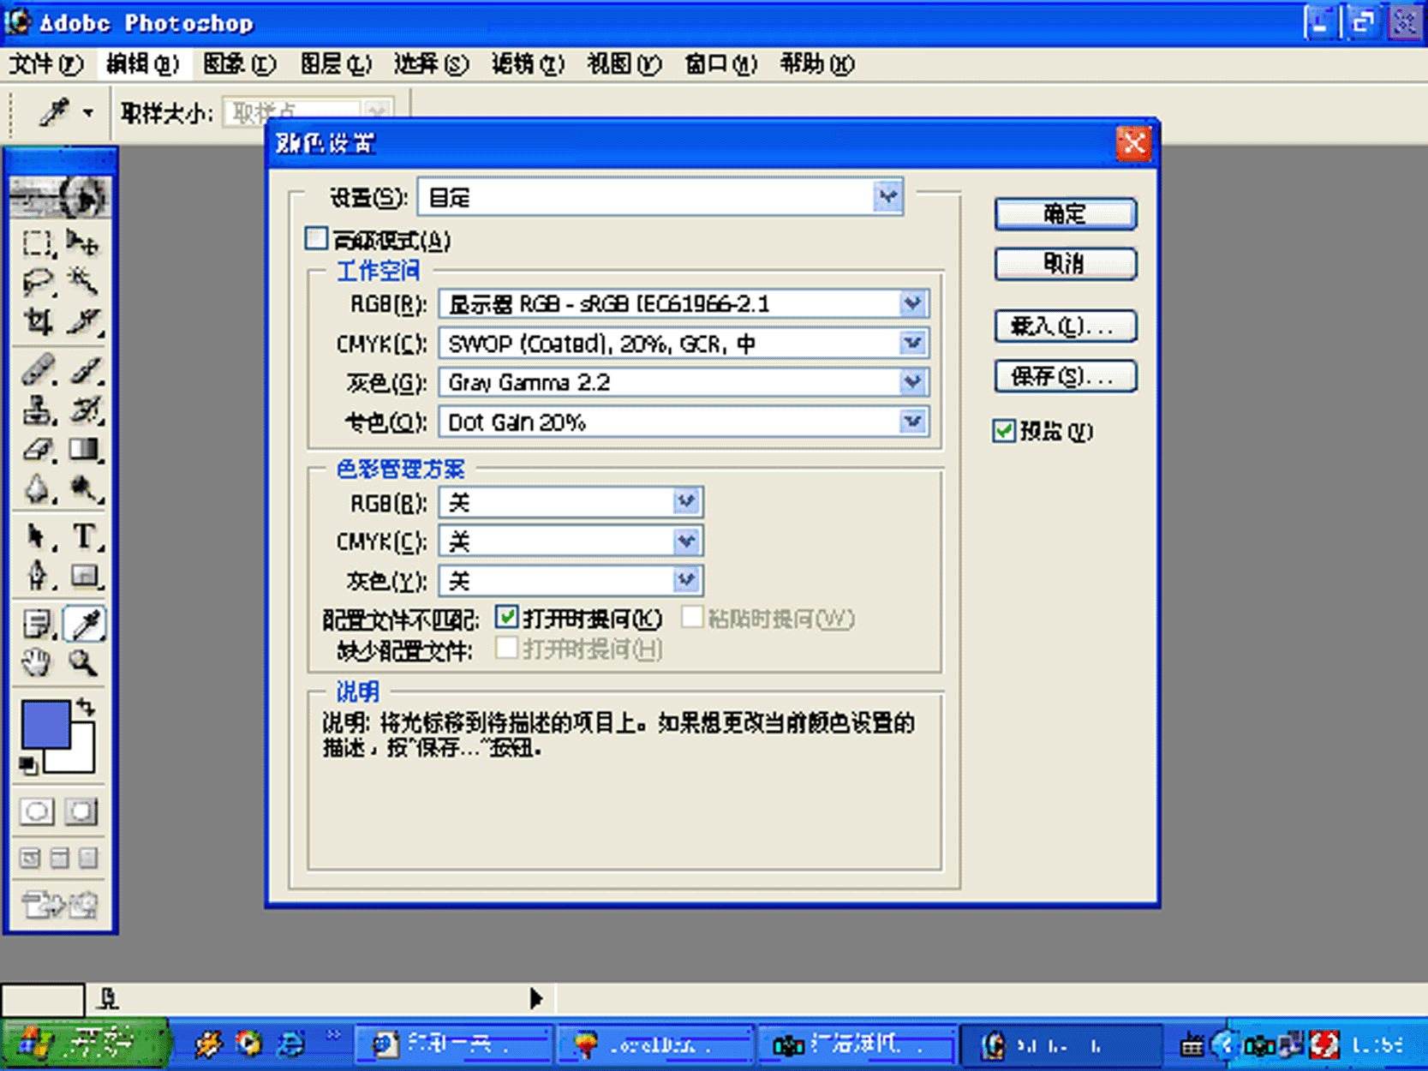Open the 图像 menu
This screenshot has width=1428, height=1071.
tap(239, 64)
